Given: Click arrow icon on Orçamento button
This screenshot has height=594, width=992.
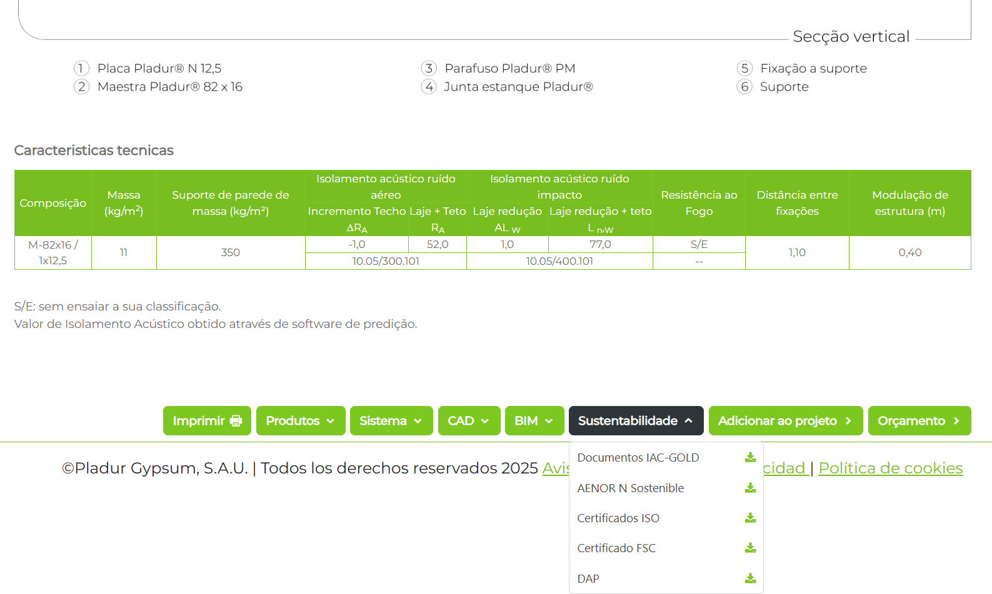Looking at the screenshot, I should click(x=956, y=421).
